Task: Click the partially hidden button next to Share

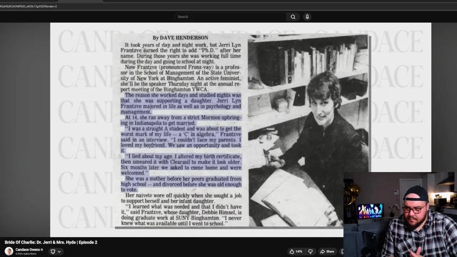Action: (x=342, y=251)
